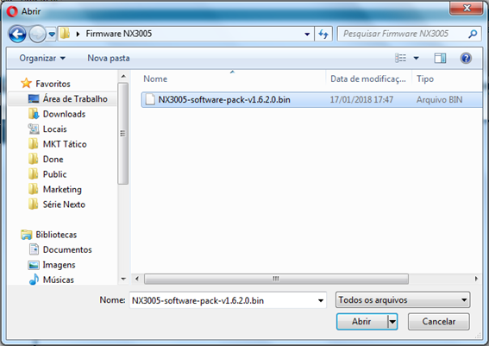
Task: Open the Todos os arquivos filter dropdown
Action: coord(403,300)
